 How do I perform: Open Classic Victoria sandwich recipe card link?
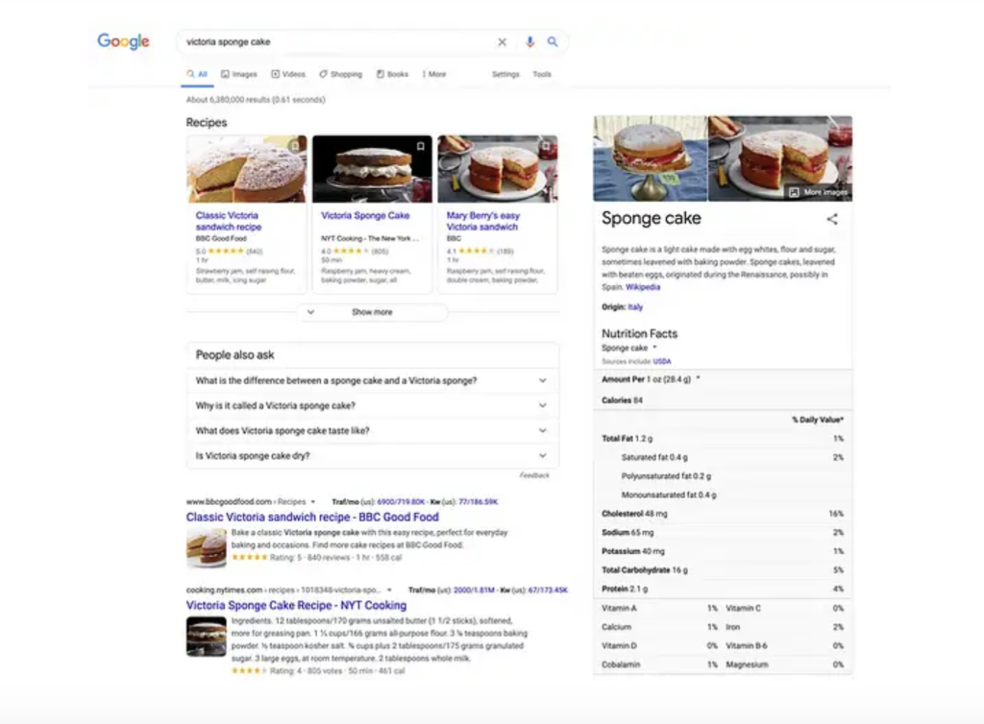coord(229,221)
